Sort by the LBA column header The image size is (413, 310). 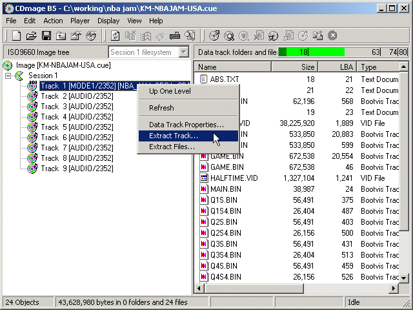click(337, 67)
